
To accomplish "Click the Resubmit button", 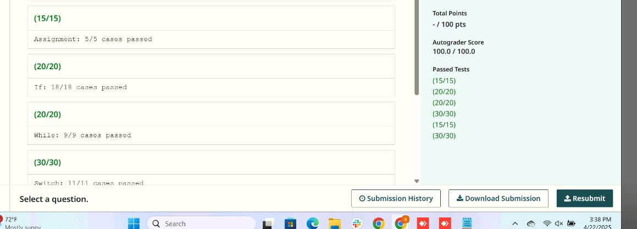I will [585, 198].
